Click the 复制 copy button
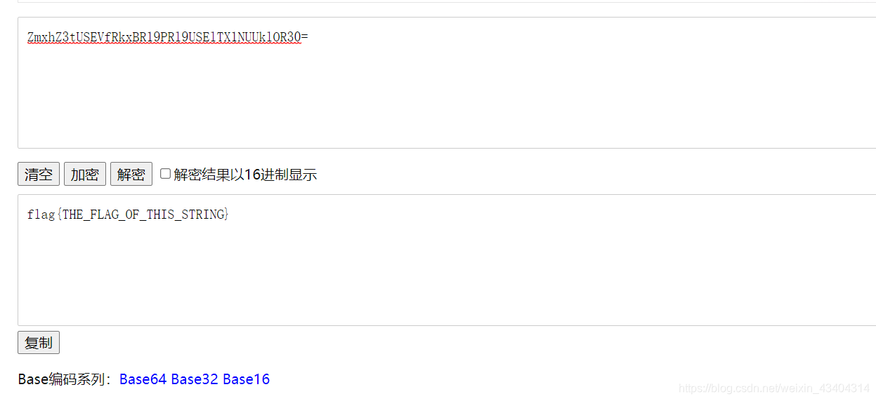The image size is (876, 401). (x=39, y=342)
